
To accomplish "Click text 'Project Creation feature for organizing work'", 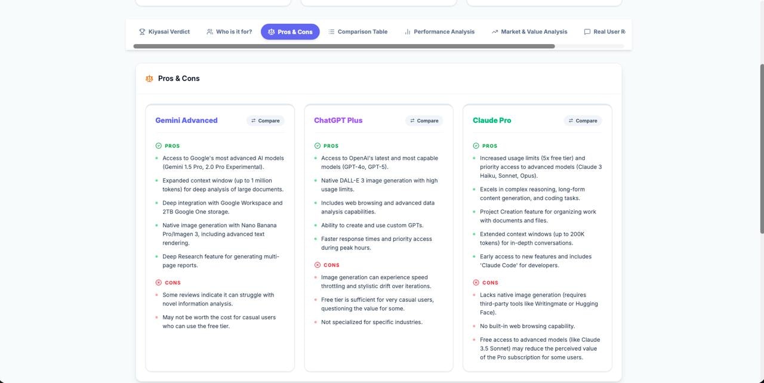I will point(538,212).
